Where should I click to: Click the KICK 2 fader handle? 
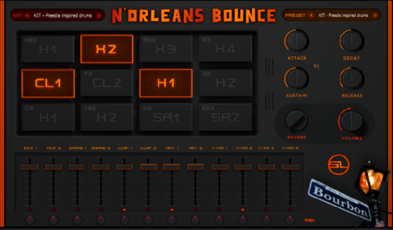54,167
